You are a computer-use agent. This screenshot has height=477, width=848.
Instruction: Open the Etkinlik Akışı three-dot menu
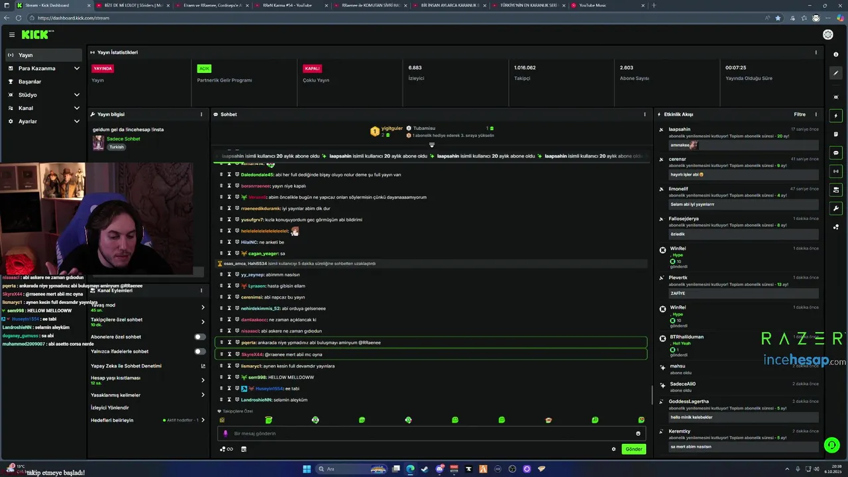(816, 115)
